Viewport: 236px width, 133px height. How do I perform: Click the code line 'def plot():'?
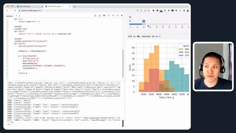[x=20, y=44]
